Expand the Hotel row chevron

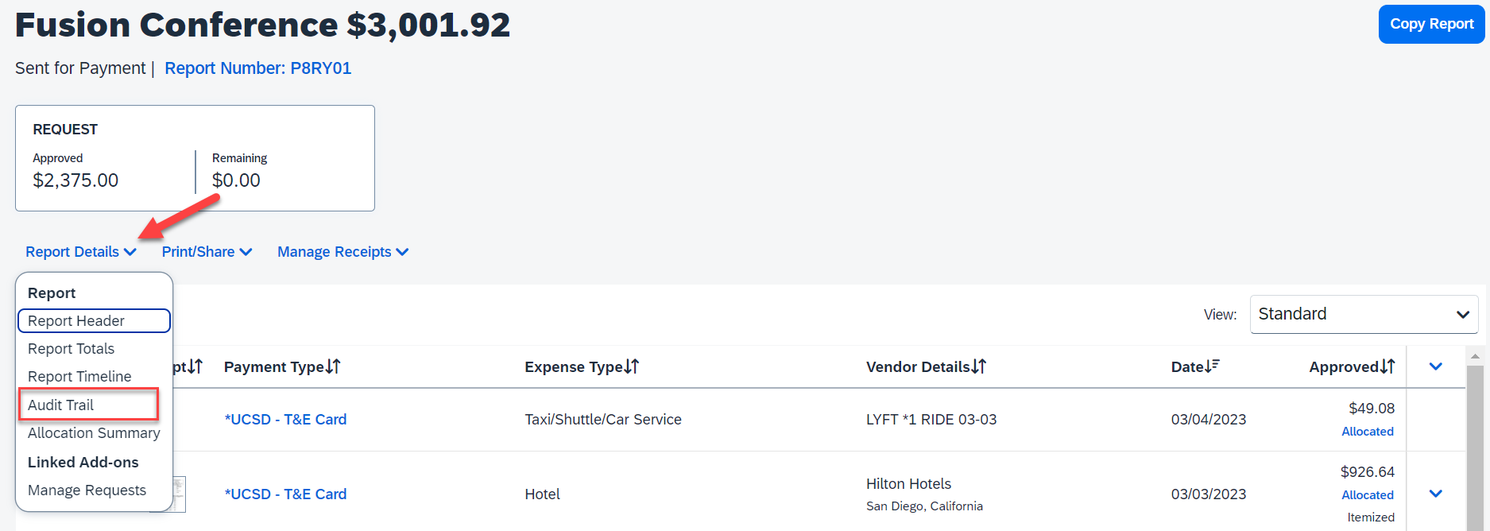coord(1436,494)
